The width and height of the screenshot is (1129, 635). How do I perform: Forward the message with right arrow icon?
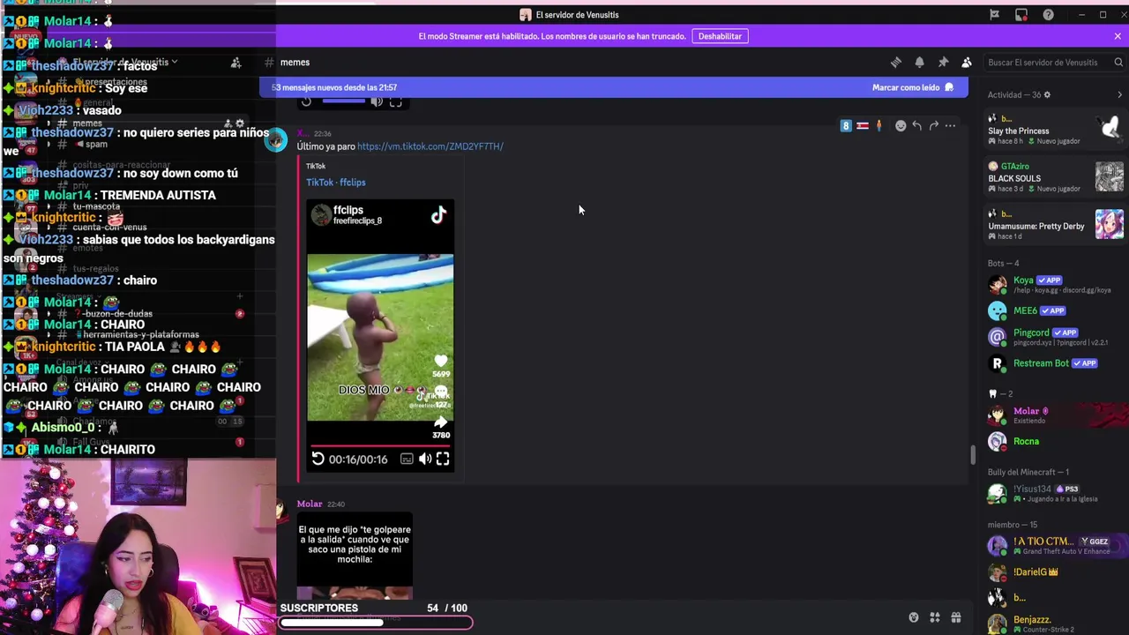[x=934, y=126]
